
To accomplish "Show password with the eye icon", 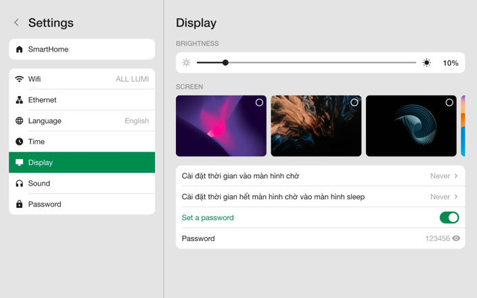I will (x=456, y=238).
